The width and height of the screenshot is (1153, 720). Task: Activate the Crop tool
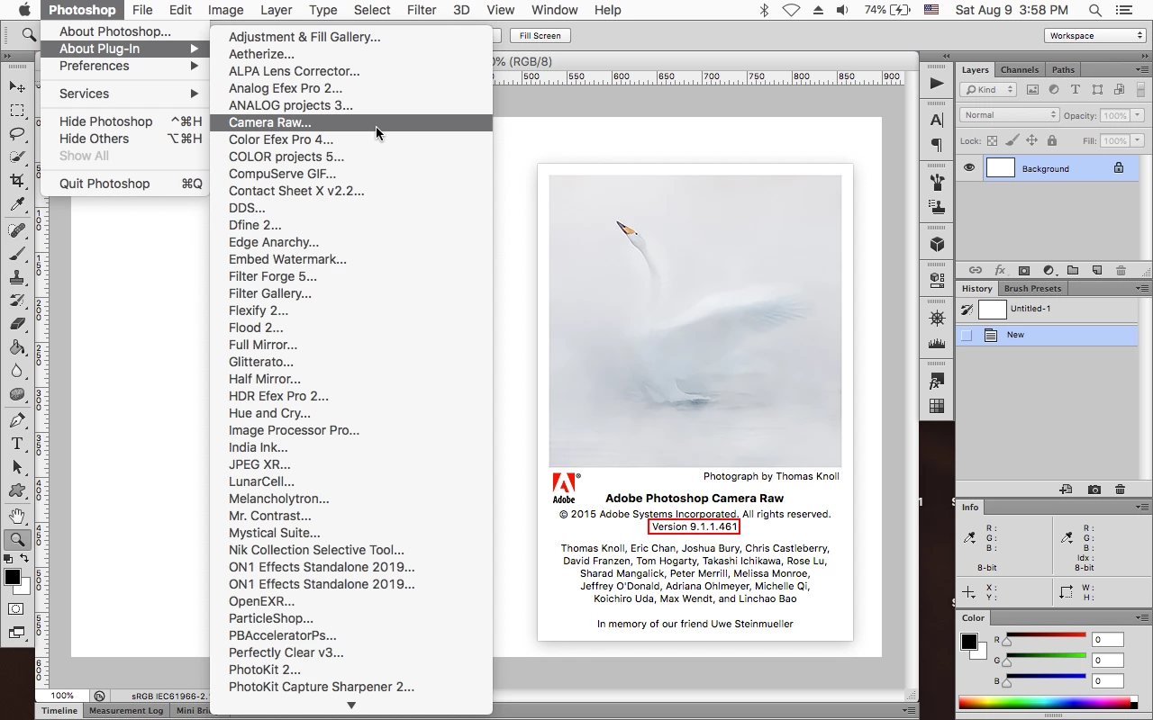[17, 181]
